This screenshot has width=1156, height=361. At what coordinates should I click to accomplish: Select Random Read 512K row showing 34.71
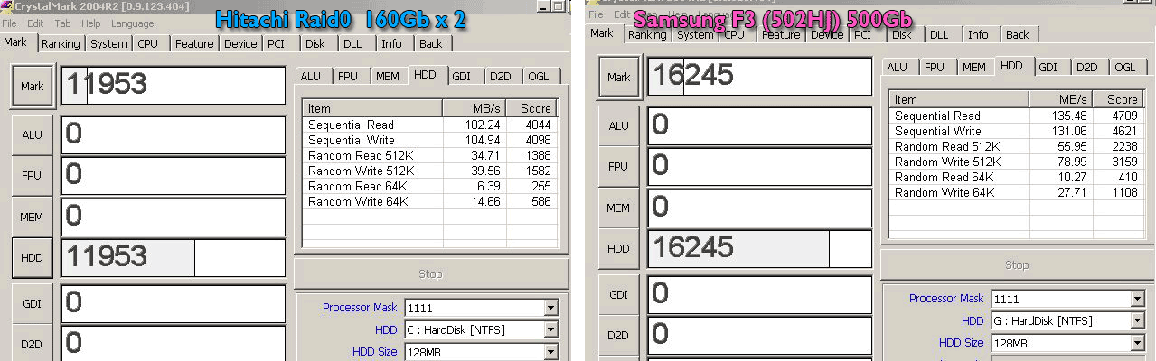(x=429, y=155)
